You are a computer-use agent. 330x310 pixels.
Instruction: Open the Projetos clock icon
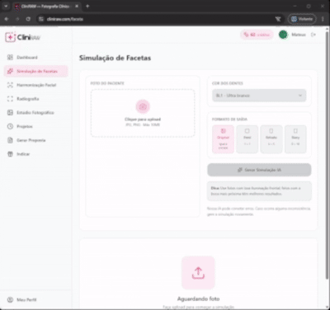click(x=10, y=126)
